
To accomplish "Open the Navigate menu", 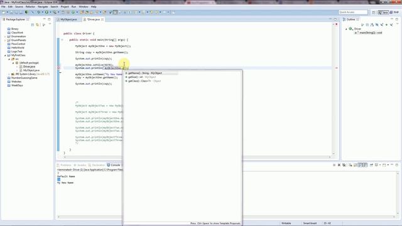I will [x=43, y=7].
